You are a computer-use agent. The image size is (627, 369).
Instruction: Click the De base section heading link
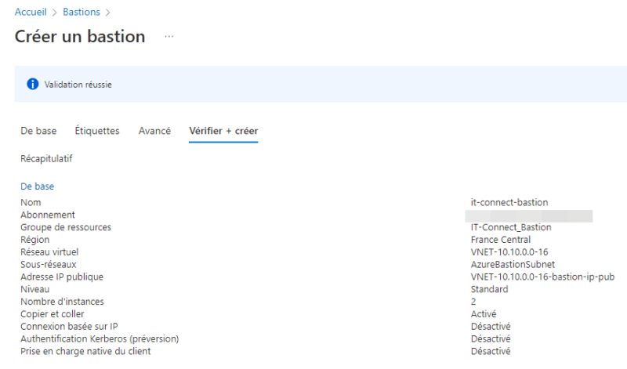click(x=37, y=186)
